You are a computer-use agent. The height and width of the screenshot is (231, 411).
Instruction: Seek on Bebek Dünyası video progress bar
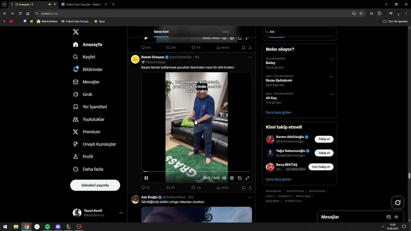coord(197,172)
